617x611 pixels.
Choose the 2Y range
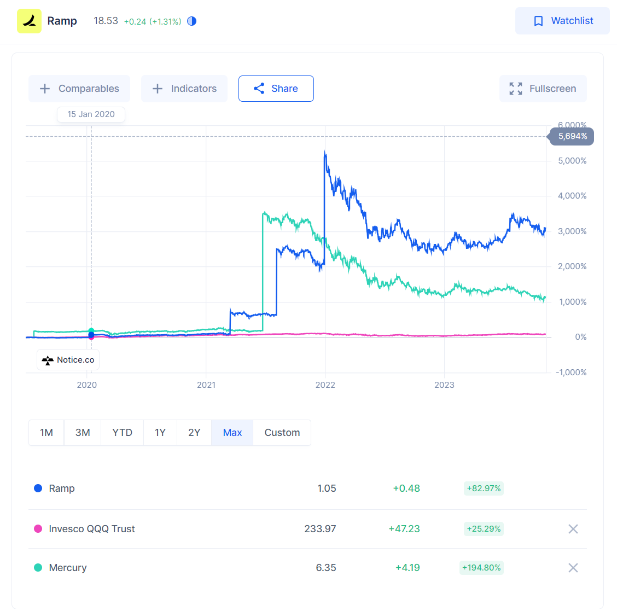(x=194, y=433)
